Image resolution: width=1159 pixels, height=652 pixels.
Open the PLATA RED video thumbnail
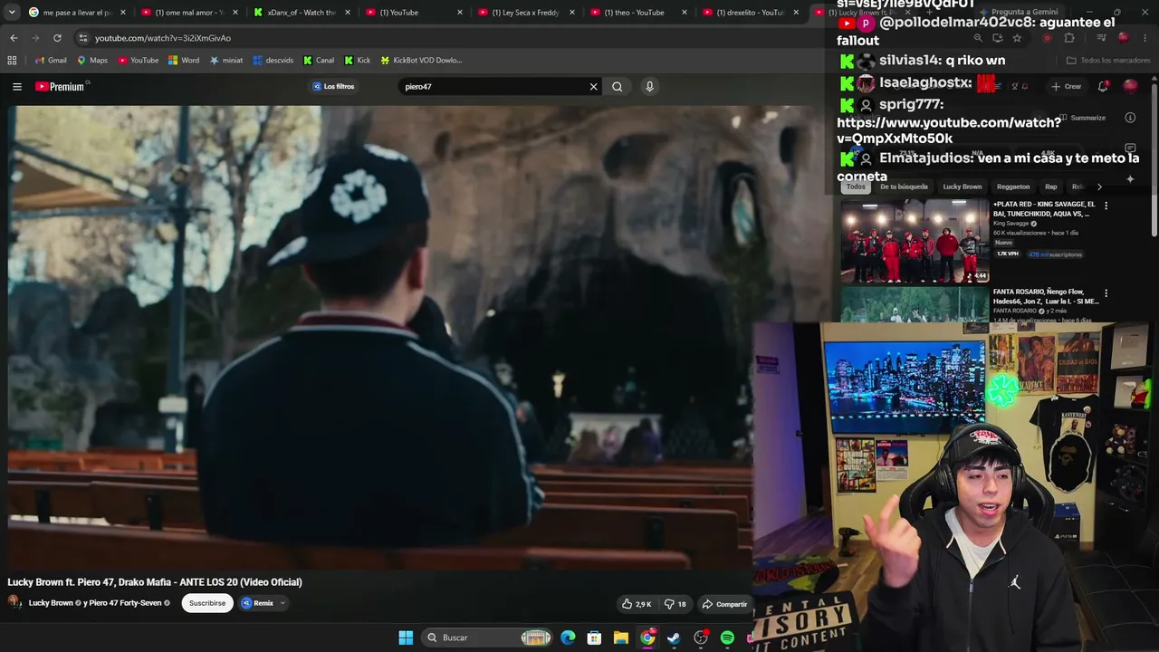click(915, 241)
